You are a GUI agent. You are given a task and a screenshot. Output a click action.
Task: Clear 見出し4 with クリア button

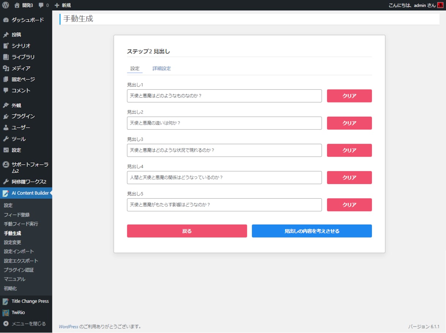349,177
